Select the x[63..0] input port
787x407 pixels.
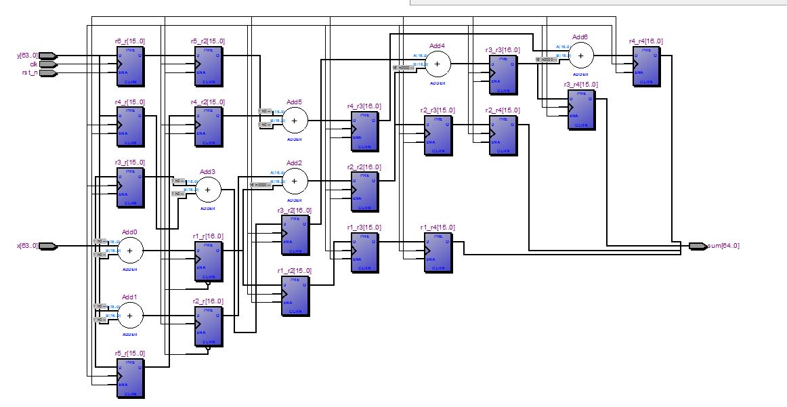coord(48,246)
